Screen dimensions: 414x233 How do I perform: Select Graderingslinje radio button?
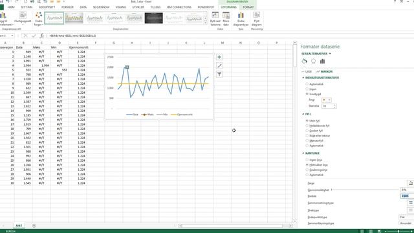(307, 170)
